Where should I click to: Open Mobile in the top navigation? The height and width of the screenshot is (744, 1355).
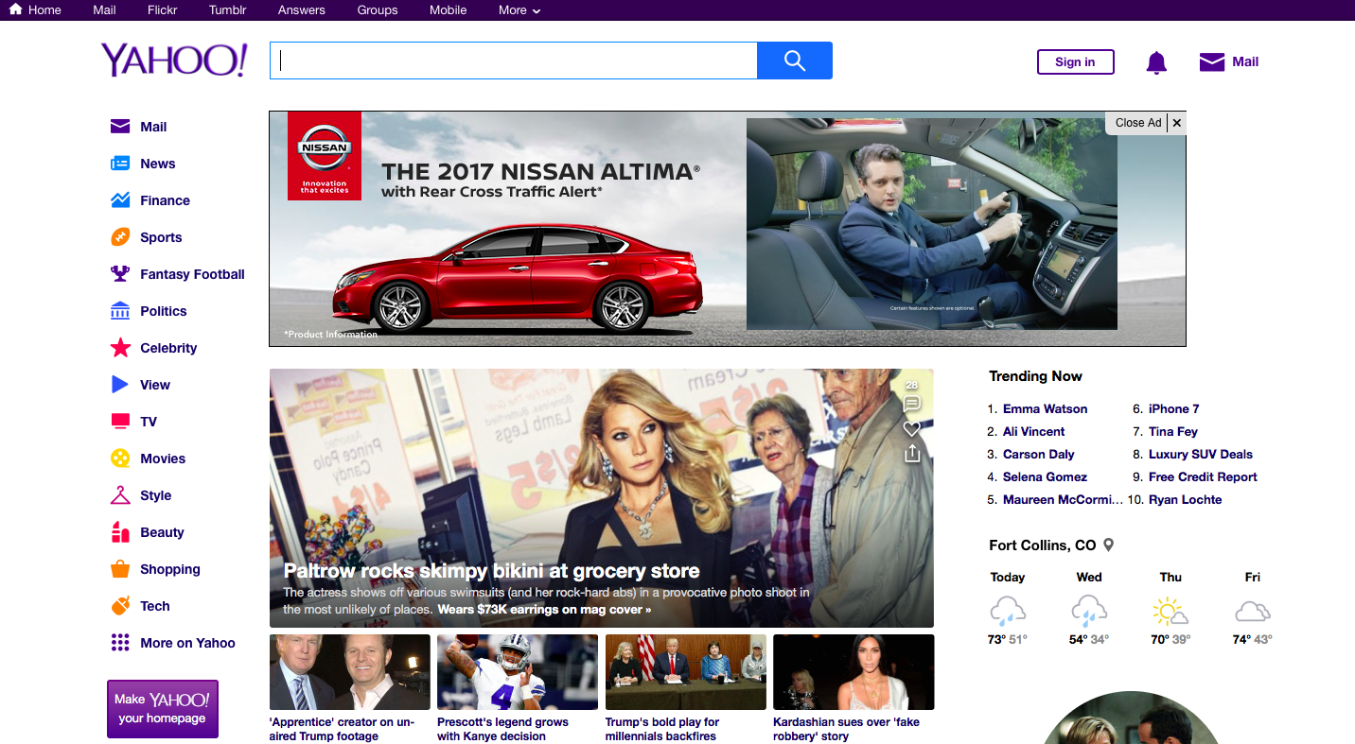coord(449,10)
